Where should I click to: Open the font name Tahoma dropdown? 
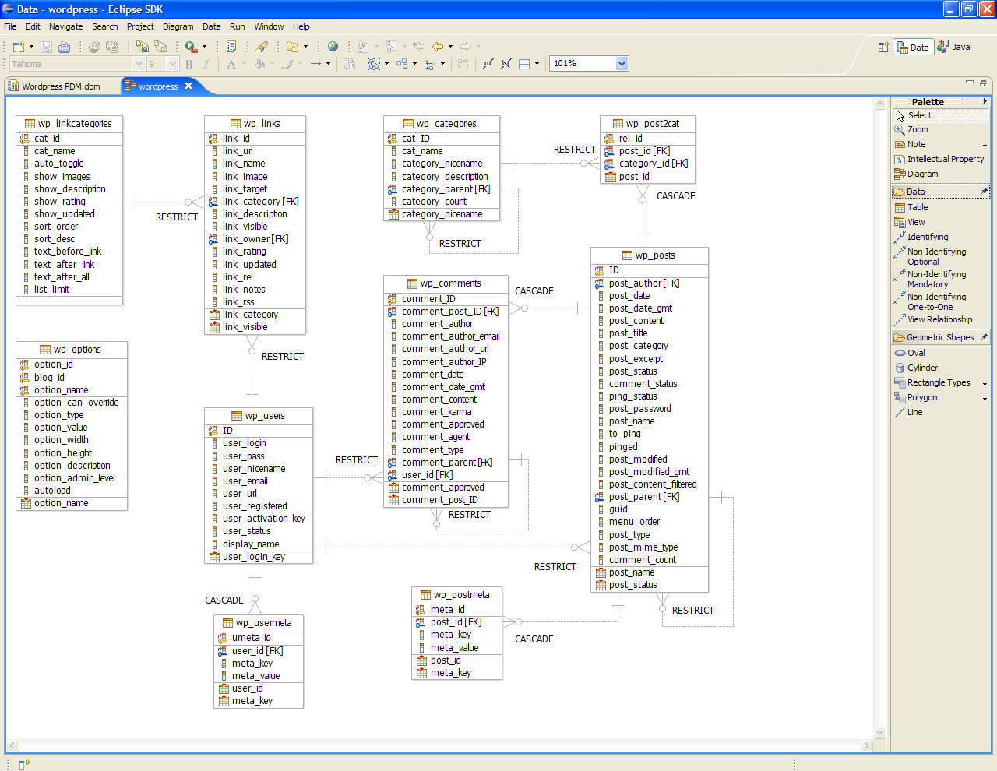pyautogui.click(x=139, y=64)
